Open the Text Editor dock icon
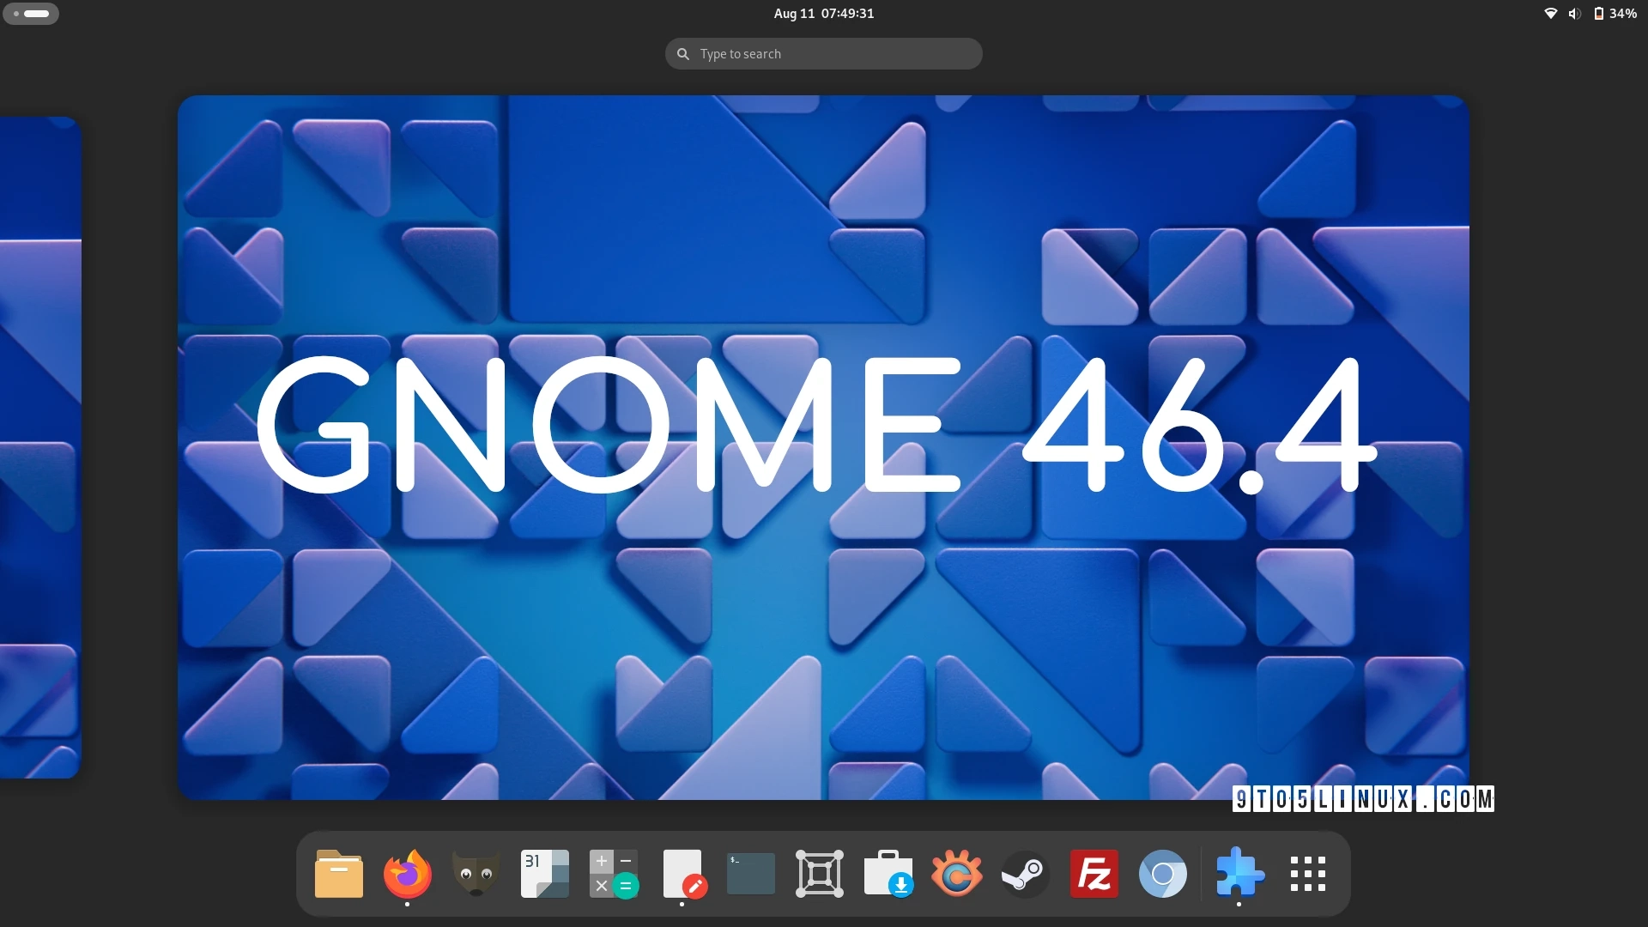This screenshot has width=1648, height=927. pos(682,874)
